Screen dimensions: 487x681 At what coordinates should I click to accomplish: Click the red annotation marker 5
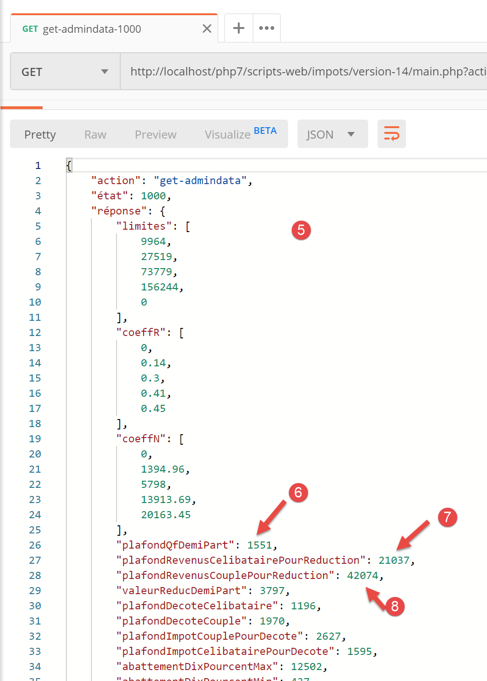click(x=301, y=230)
